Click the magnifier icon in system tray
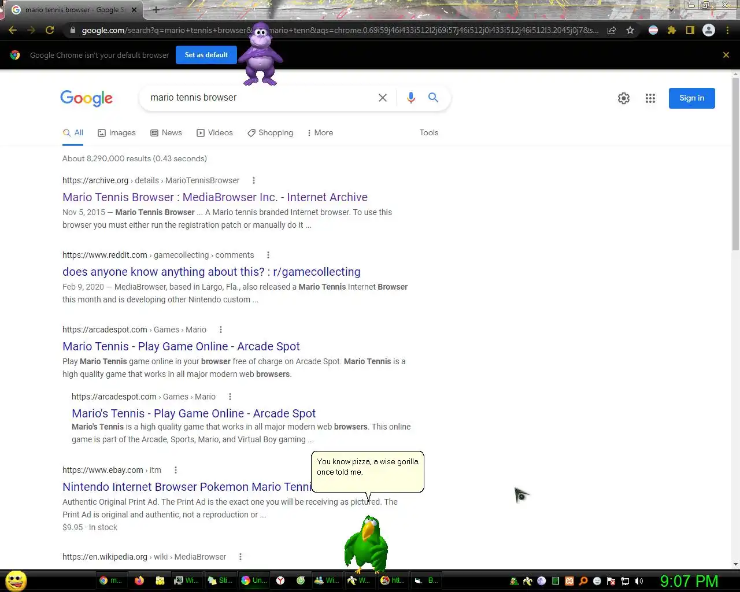The image size is (740, 592). pyautogui.click(x=583, y=581)
